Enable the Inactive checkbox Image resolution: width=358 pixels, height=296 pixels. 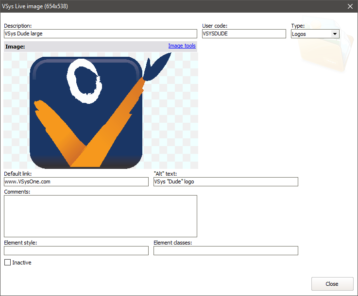click(x=7, y=263)
